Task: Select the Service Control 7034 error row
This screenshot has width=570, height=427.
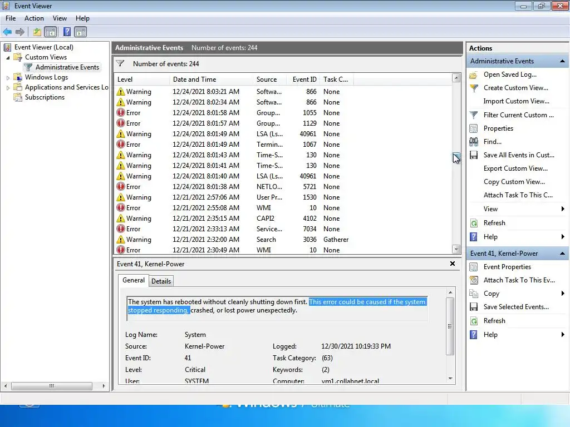Action: (283, 229)
